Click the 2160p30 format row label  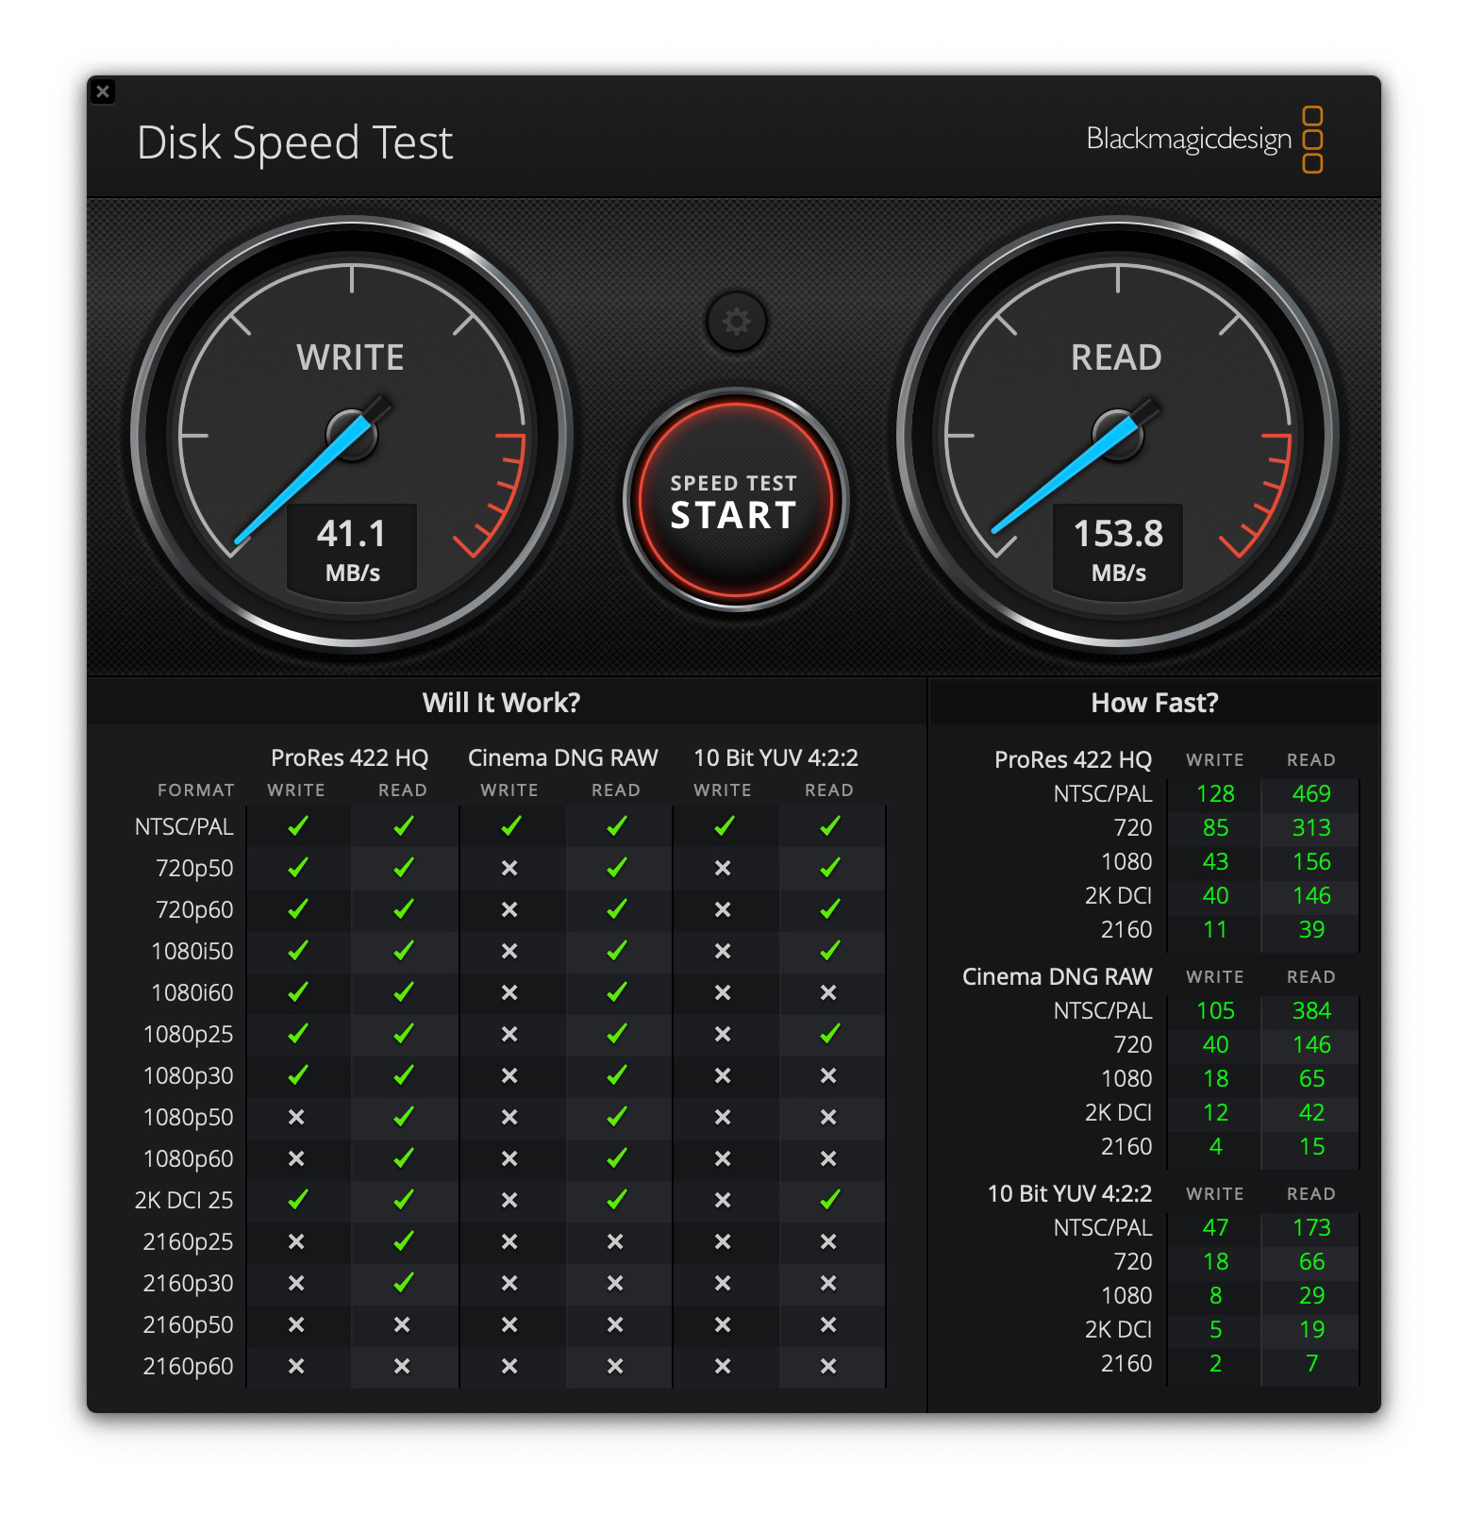[x=188, y=1284]
